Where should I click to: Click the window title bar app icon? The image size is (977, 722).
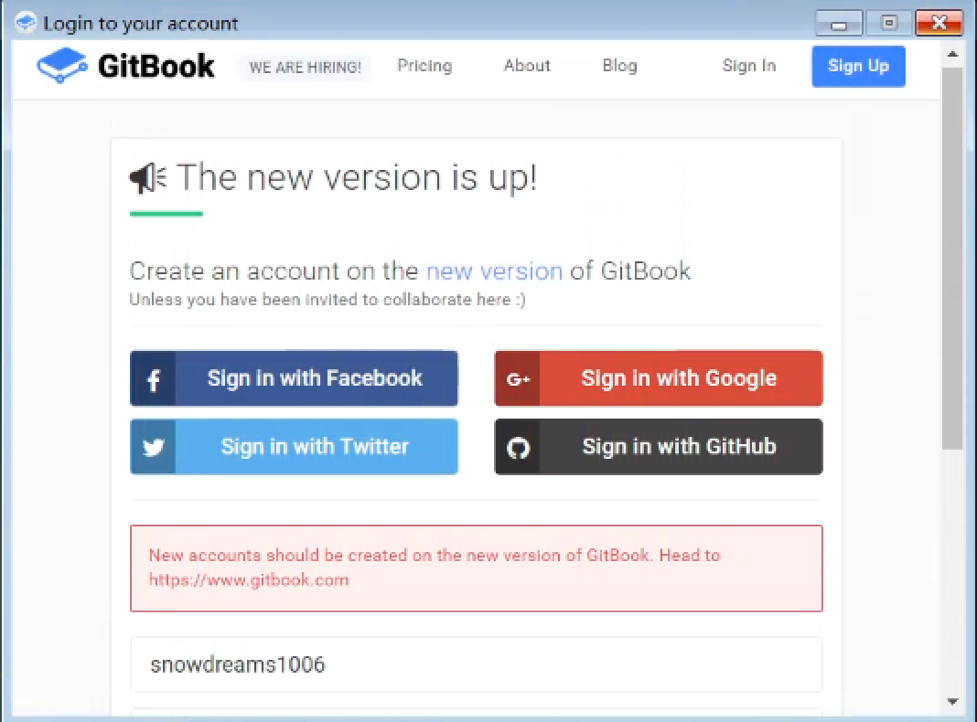26,23
